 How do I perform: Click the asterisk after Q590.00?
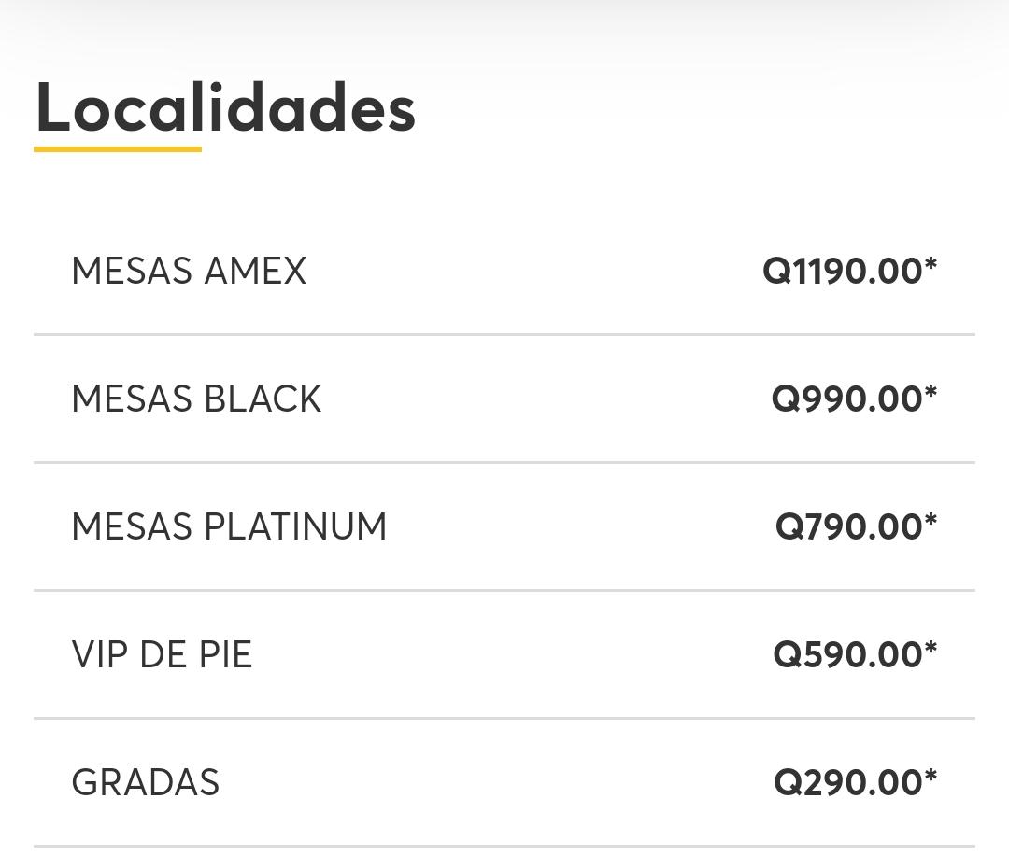click(x=931, y=648)
